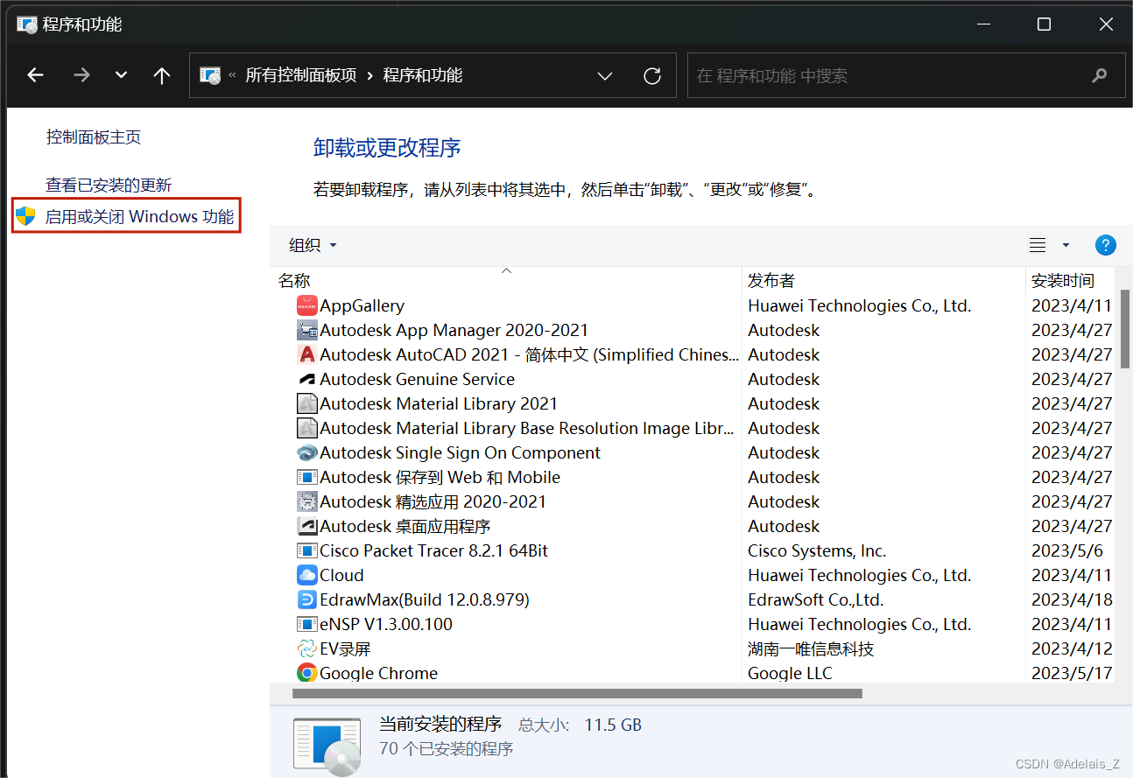The height and width of the screenshot is (778, 1133).
Task: Click publisher EdrawSoft Co.,Ltd.
Action: point(816,599)
